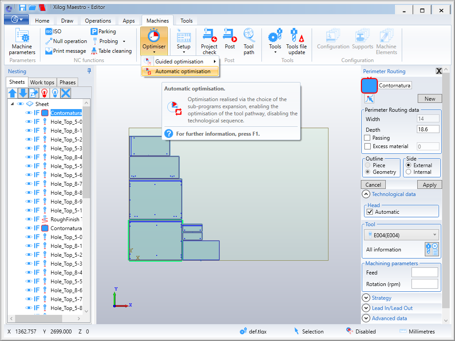Image resolution: width=455 pixels, height=341 pixels.
Task: Open the Optimiser dropdown
Action: 154,41
